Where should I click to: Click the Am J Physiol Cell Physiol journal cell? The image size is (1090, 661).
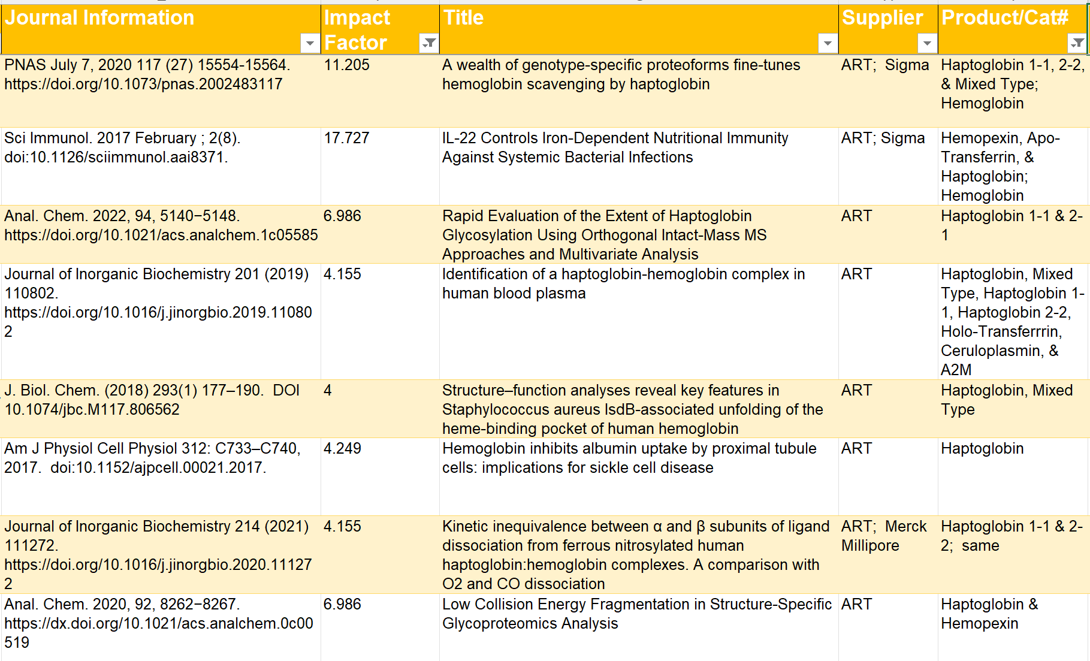152,458
